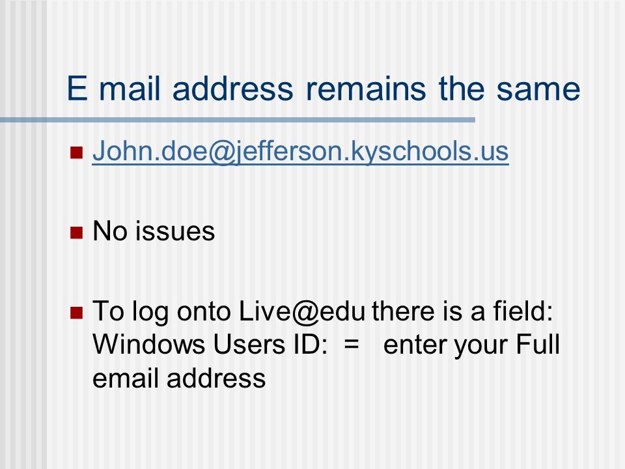Click the 'enter your Full' text
The height and width of the screenshot is (469, 625).
[471, 345]
